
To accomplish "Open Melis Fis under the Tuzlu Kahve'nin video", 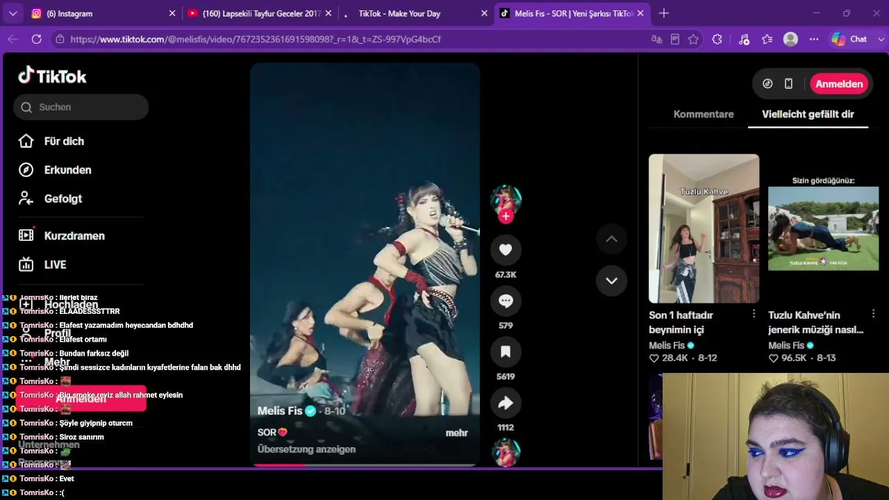I will [x=786, y=345].
